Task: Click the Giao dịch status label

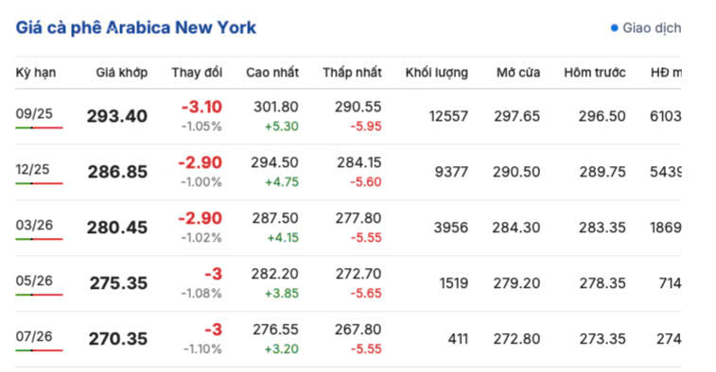Action: [x=651, y=28]
